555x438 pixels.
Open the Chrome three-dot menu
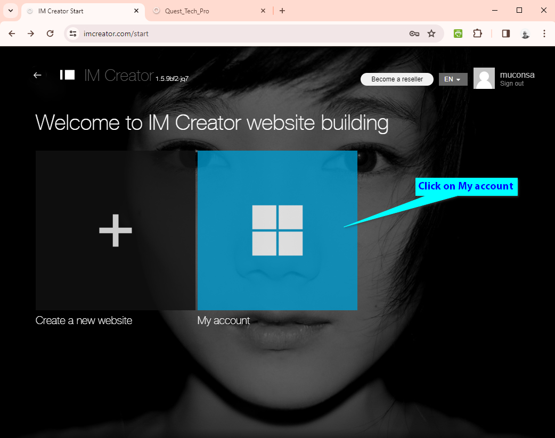point(544,34)
